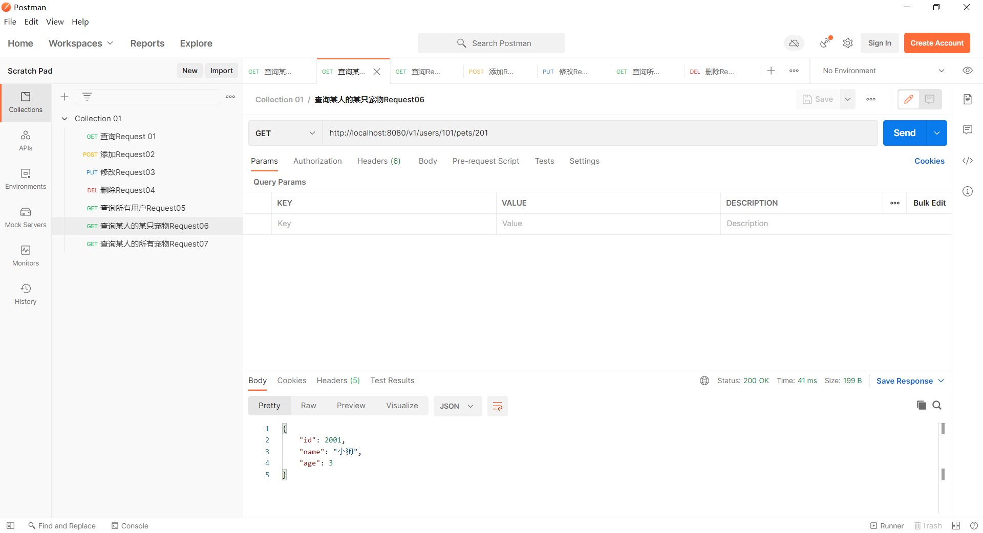The image size is (983, 533).
Task: Click the Import button
Action: tap(222, 71)
